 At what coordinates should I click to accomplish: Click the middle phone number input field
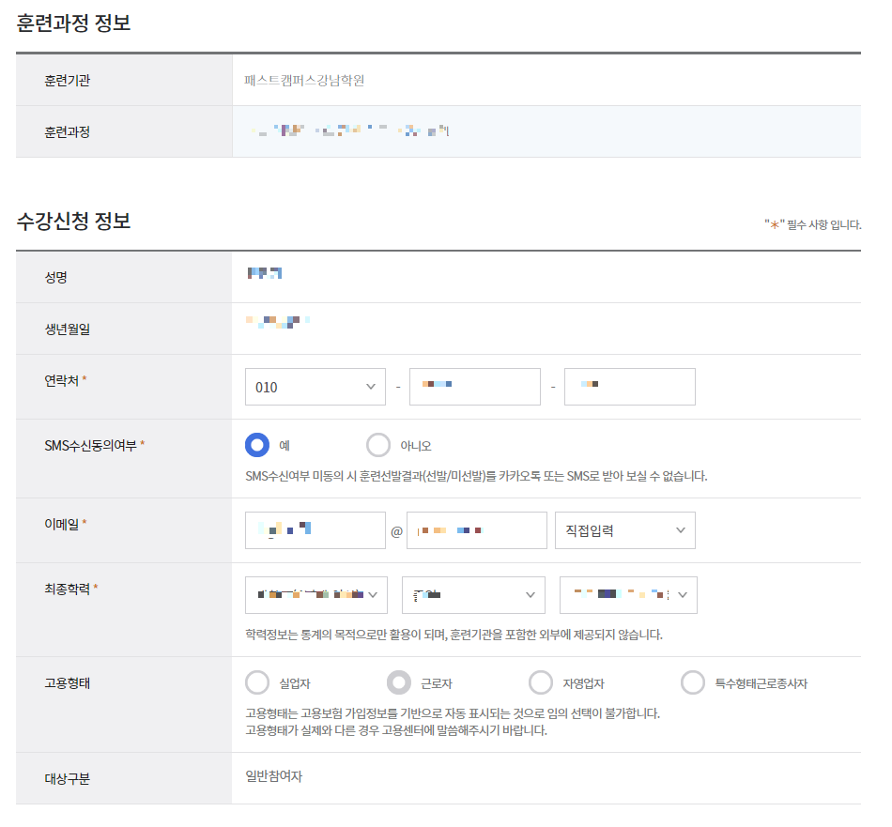click(x=474, y=386)
